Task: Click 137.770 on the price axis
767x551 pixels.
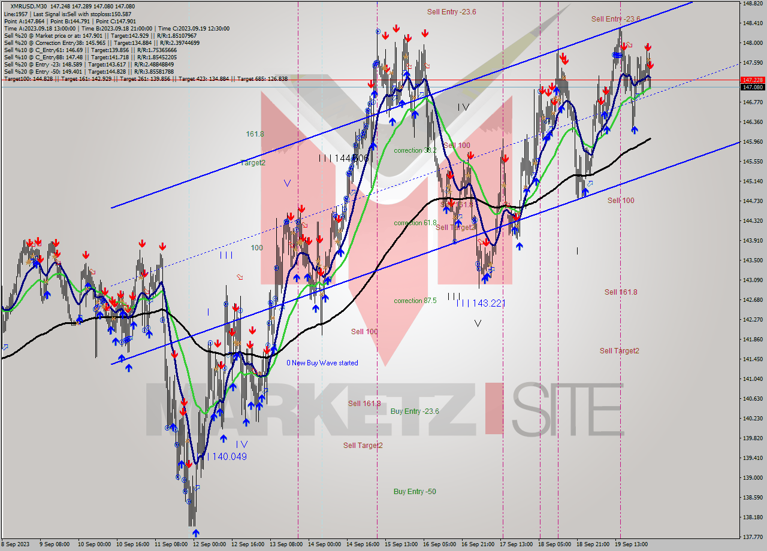Action: pos(751,537)
